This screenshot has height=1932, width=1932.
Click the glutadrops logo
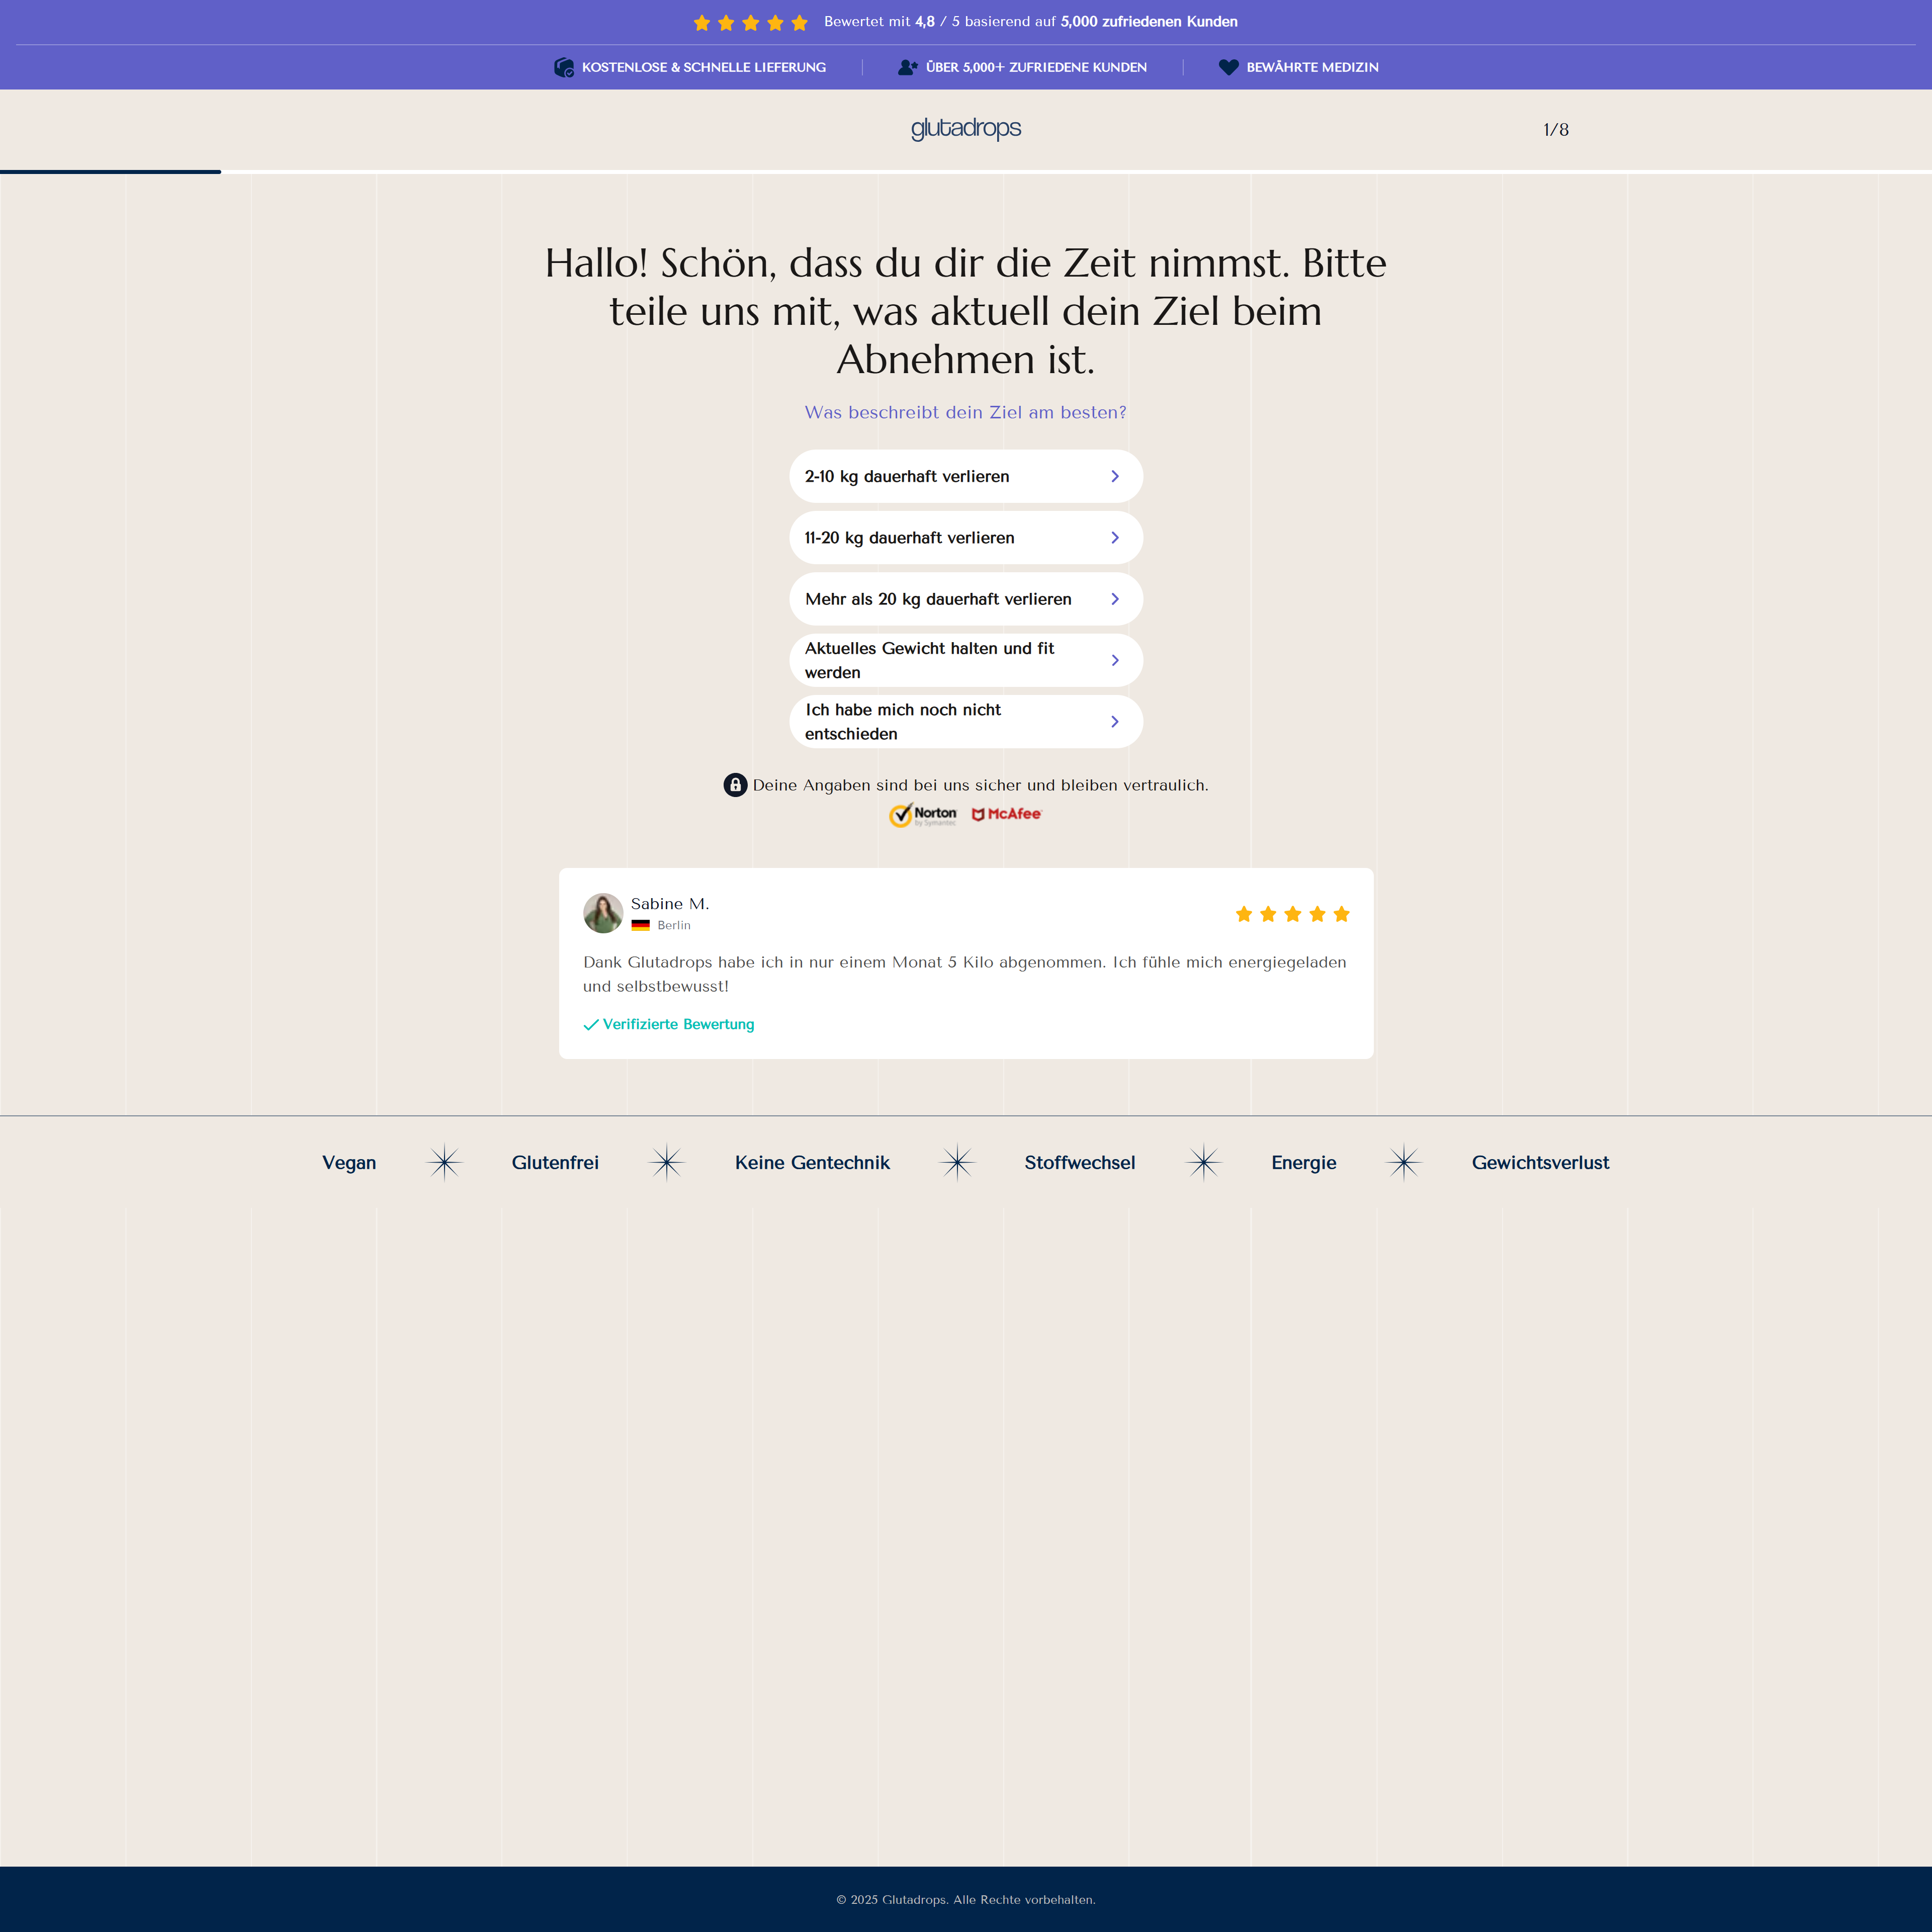coord(965,129)
